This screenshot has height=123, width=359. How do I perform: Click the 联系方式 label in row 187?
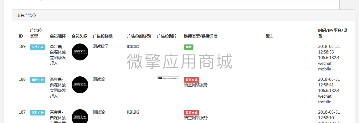192,112
